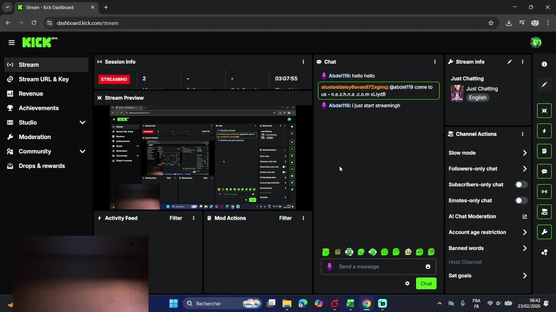Click the Stream Preview video
The height and width of the screenshot is (312, 556).
tap(203, 158)
